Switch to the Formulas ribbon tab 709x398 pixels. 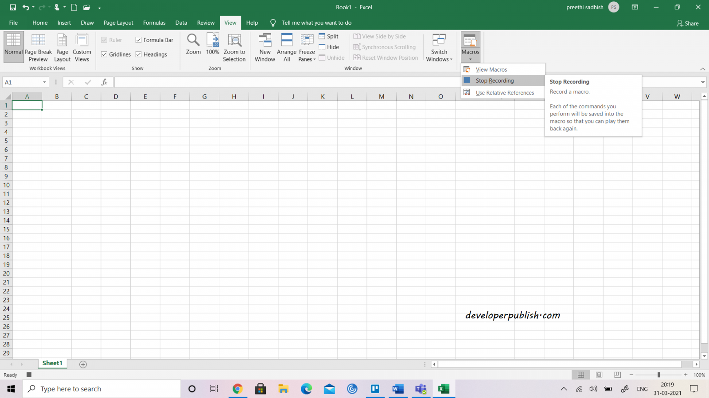(x=154, y=23)
